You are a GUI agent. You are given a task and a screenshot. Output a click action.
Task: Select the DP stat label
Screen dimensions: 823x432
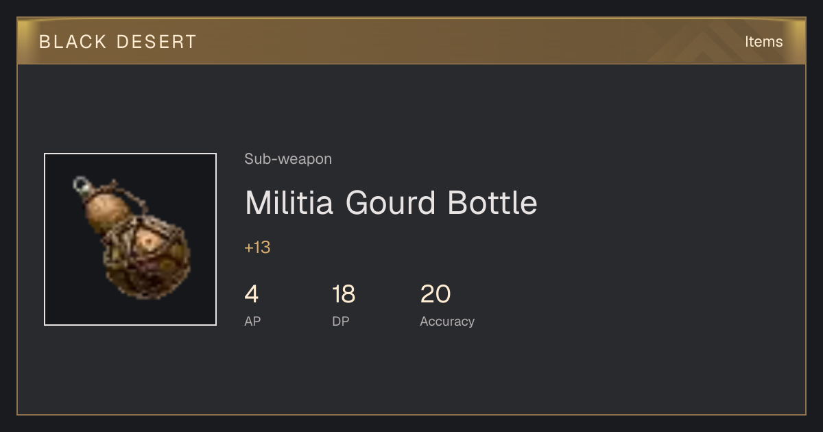(x=341, y=321)
